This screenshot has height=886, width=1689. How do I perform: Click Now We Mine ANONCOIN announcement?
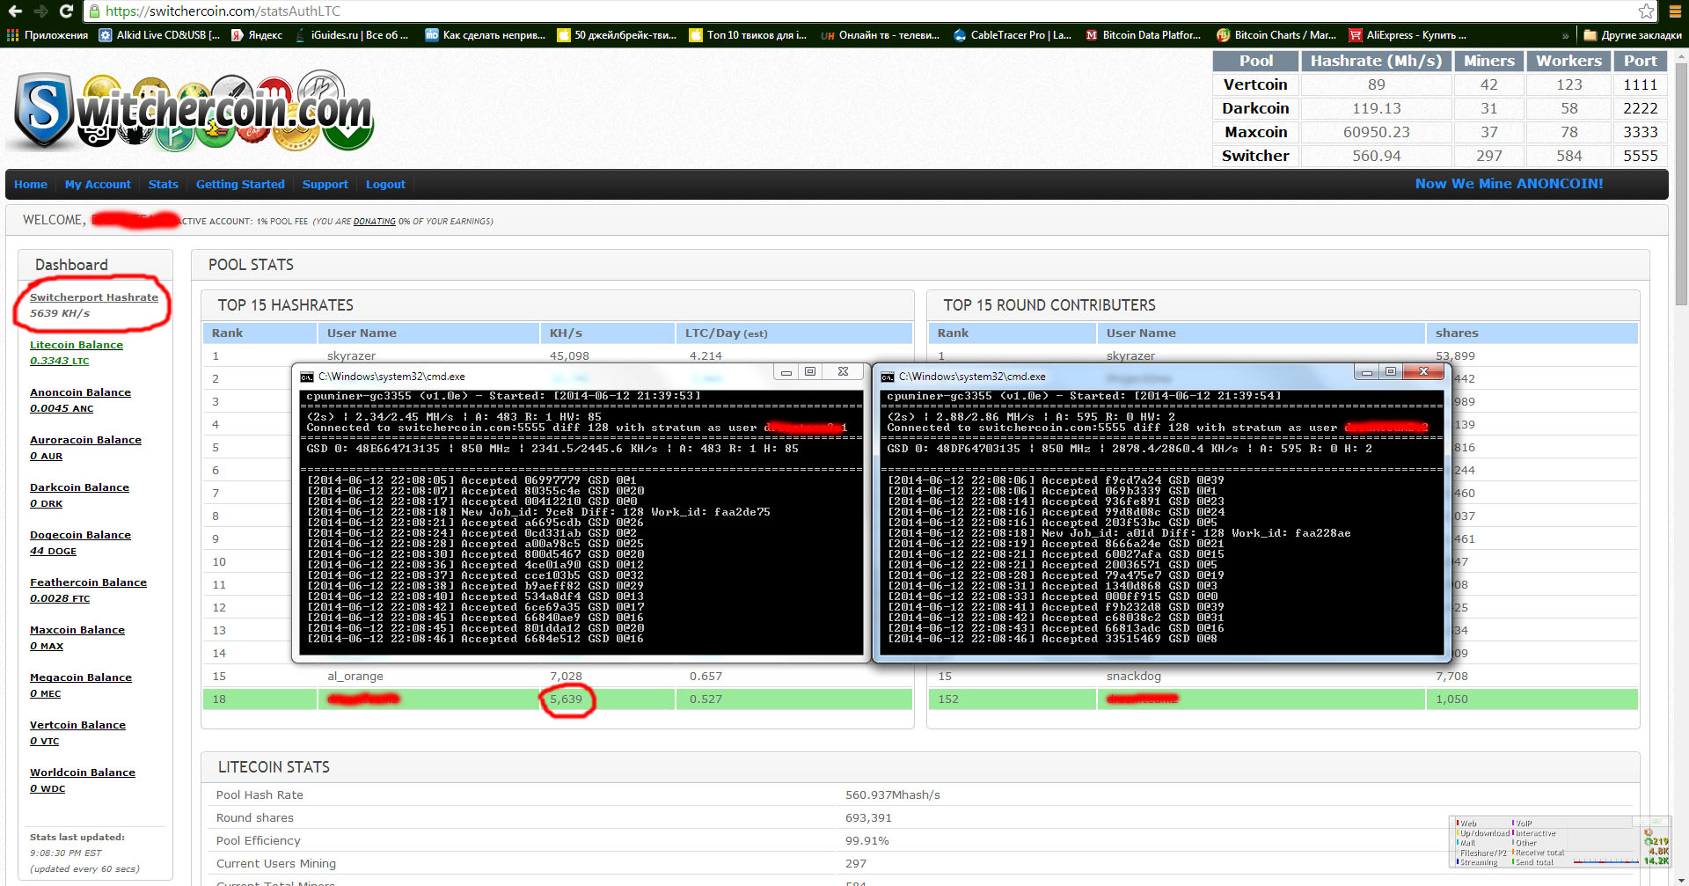1509,183
